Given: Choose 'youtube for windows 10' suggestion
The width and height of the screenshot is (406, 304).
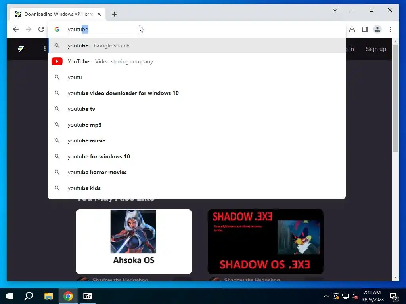Looking at the screenshot, I should [197, 156].
